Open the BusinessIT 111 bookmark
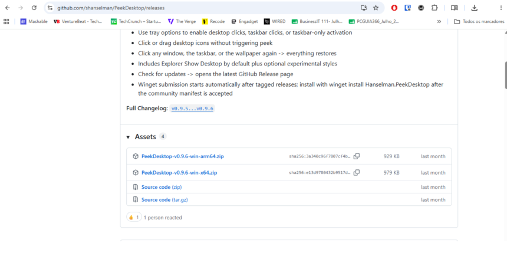This screenshot has width=507, height=259. pyautogui.click(x=317, y=21)
